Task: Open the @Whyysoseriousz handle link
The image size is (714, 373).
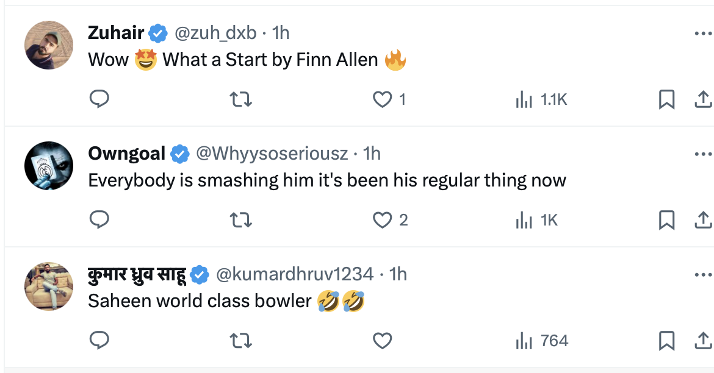Action: click(272, 154)
